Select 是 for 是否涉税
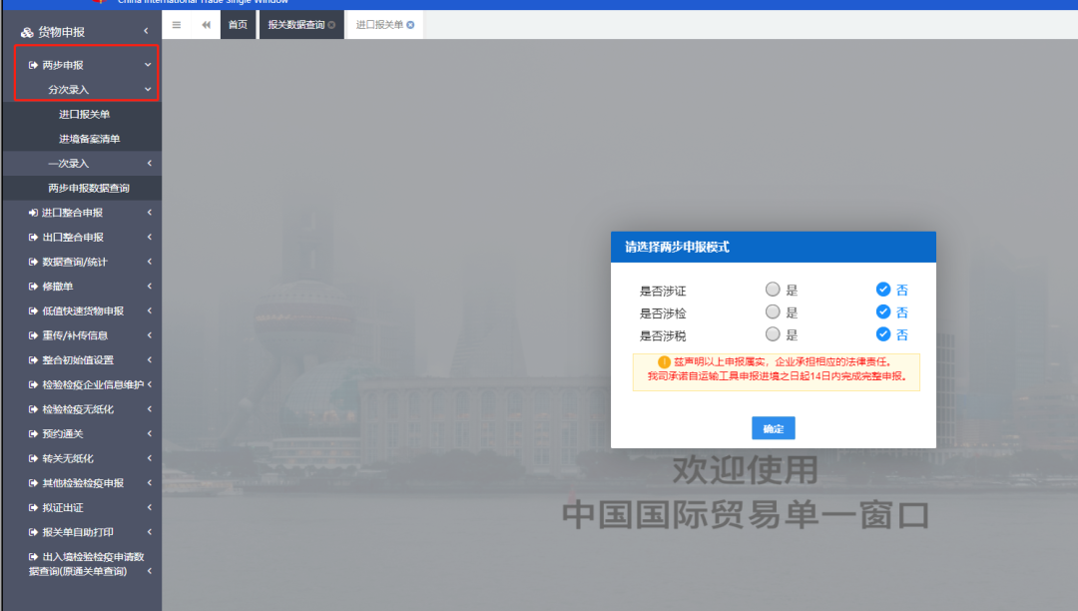The width and height of the screenshot is (1078, 611). coord(773,334)
